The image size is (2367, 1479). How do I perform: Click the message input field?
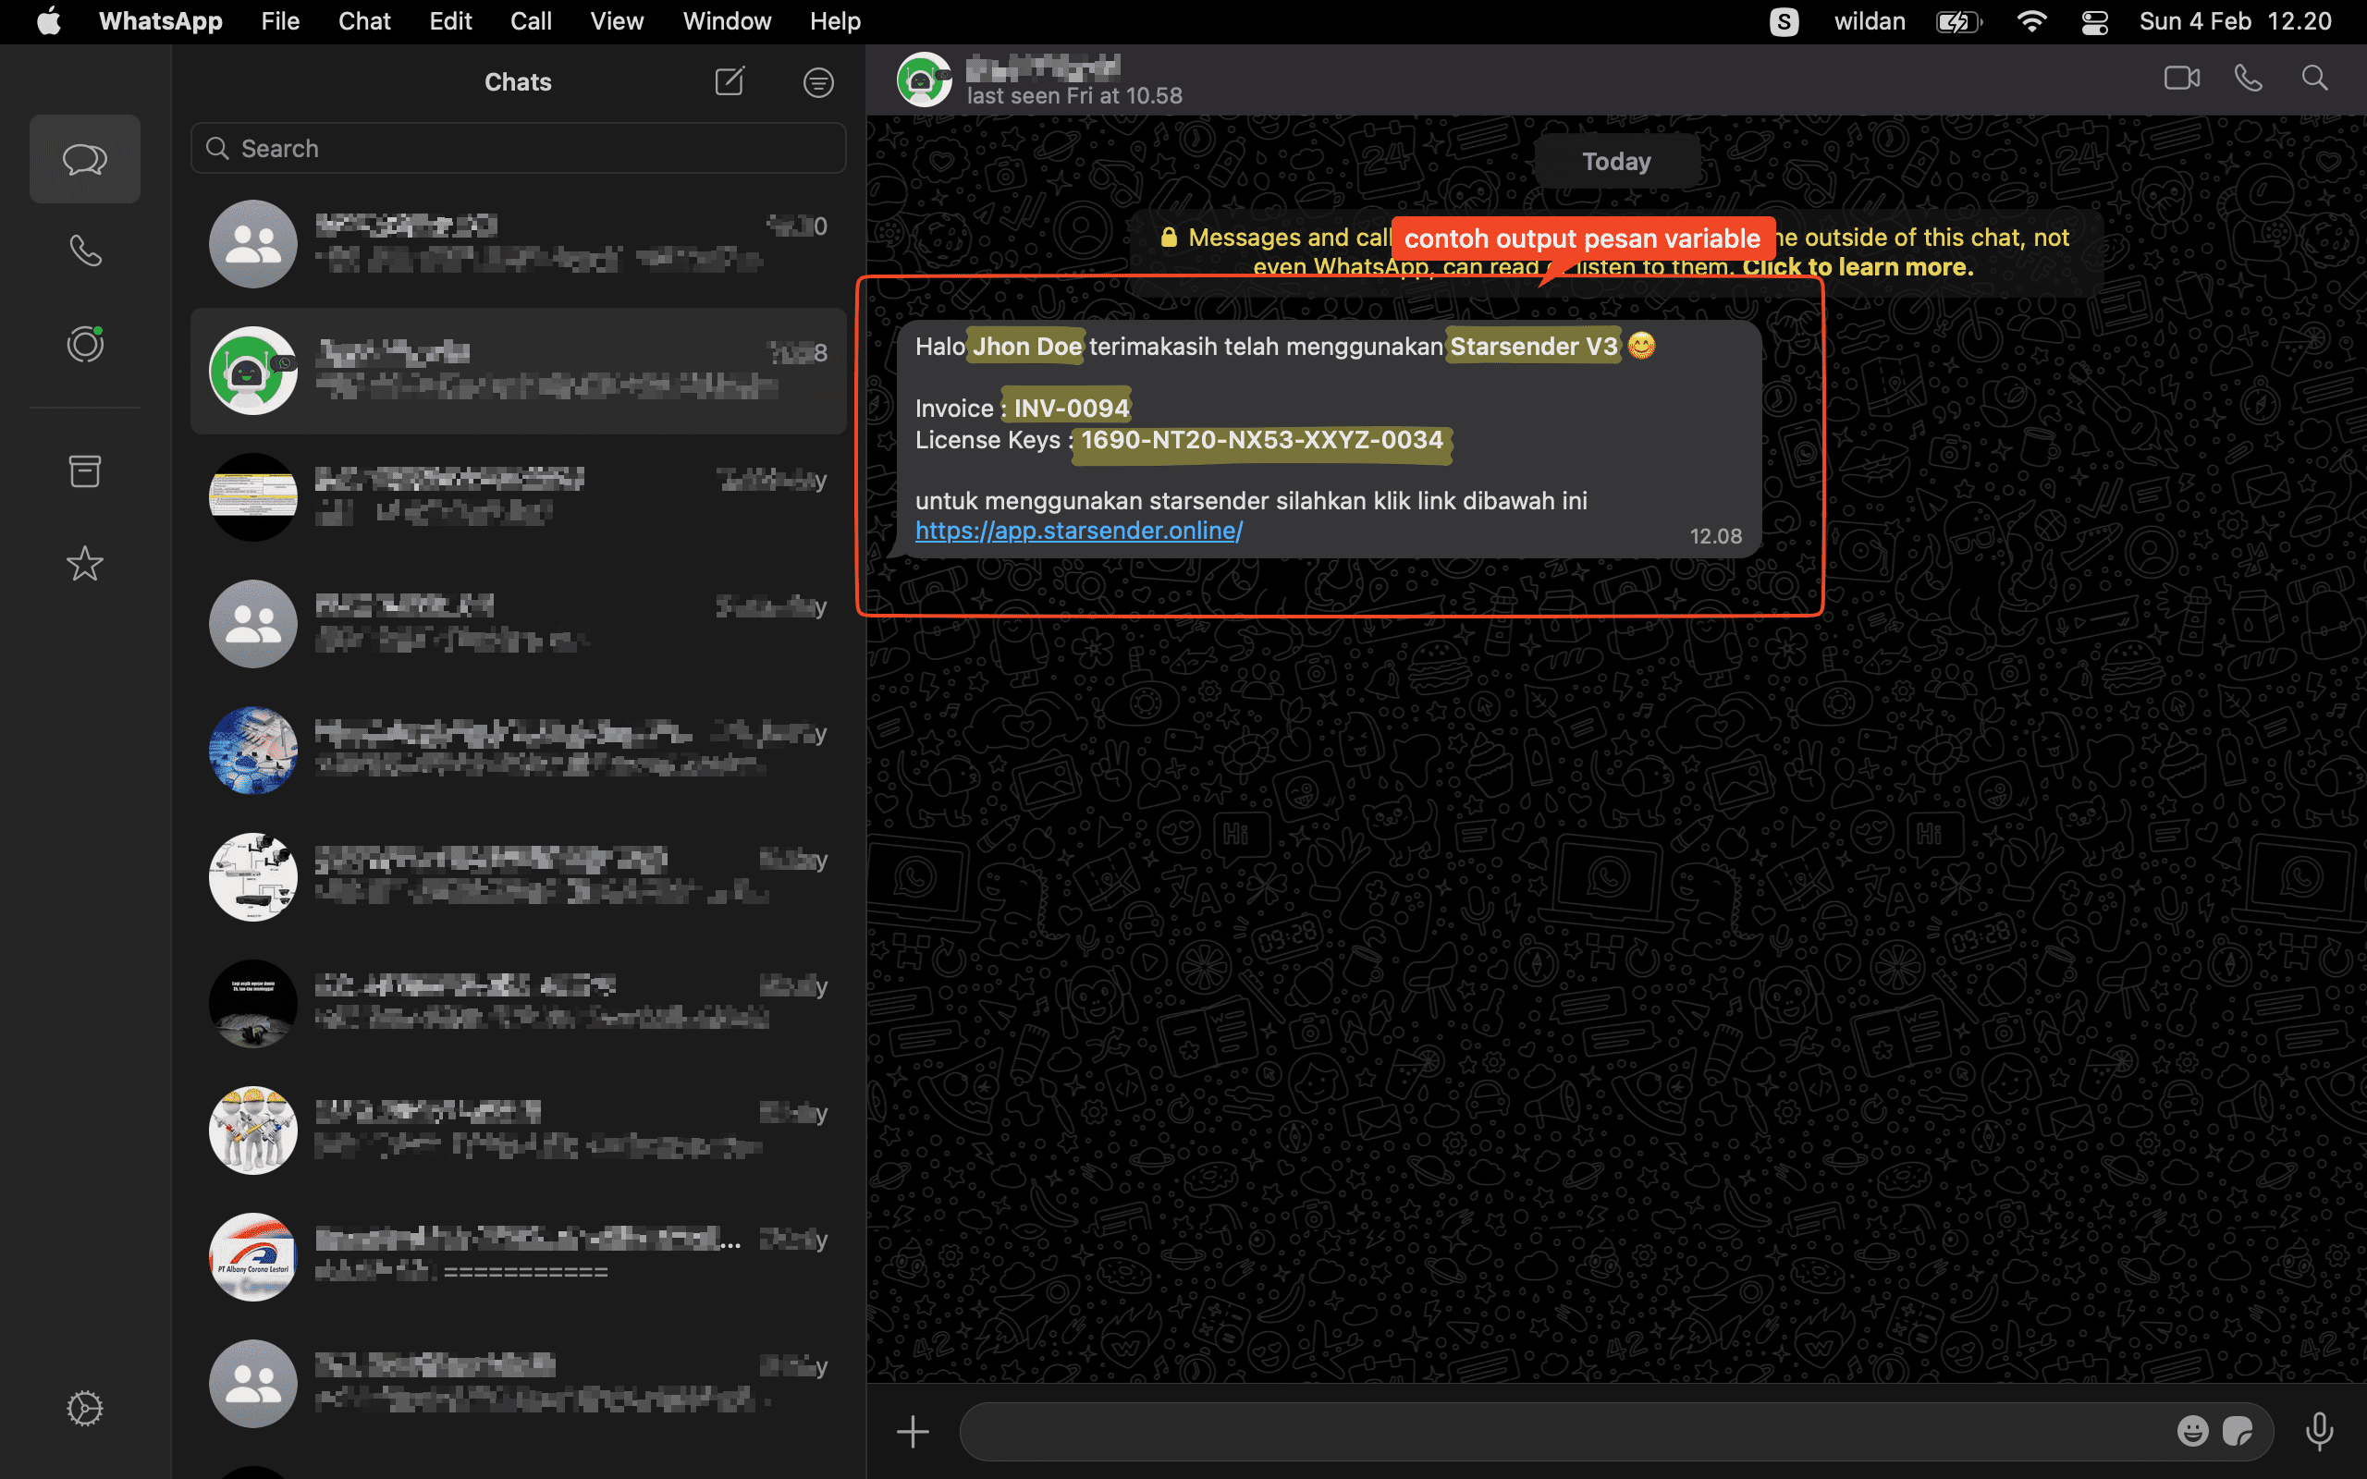tap(1616, 1432)
